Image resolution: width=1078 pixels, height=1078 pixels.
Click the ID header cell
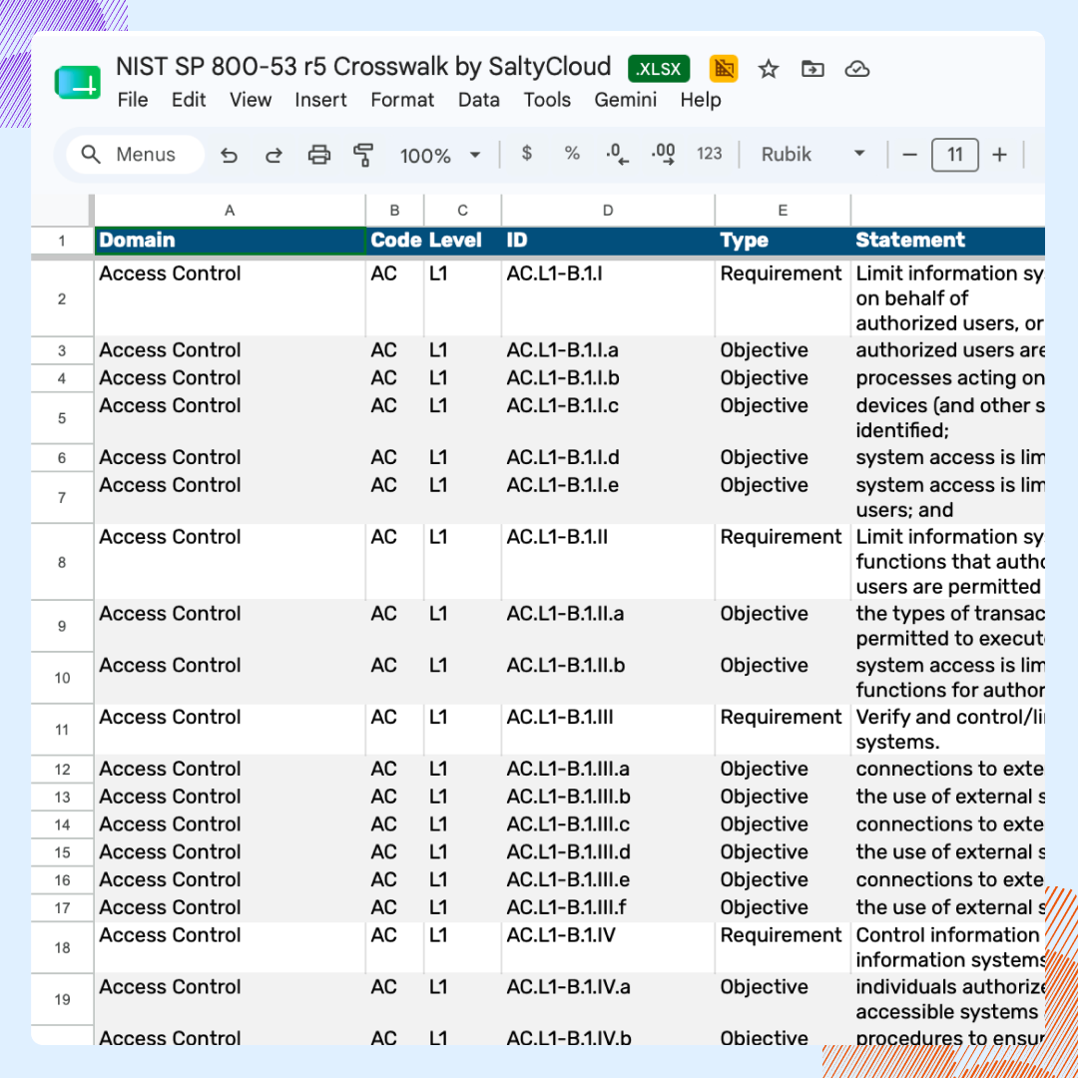point(609,241)
